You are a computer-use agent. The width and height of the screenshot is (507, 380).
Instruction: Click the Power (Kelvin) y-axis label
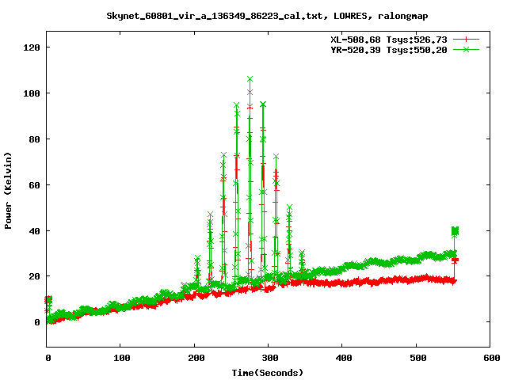pos(8,191)
